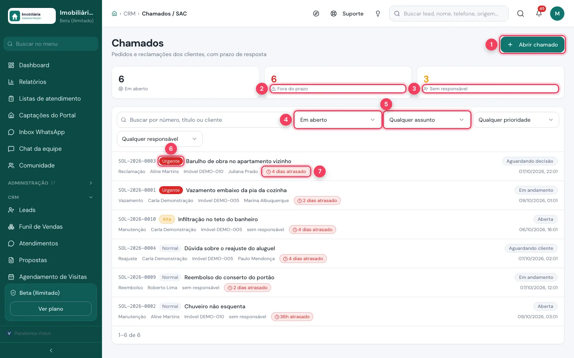Focus the Buscar no menu field
574x358 pixels.
point(51,44)
